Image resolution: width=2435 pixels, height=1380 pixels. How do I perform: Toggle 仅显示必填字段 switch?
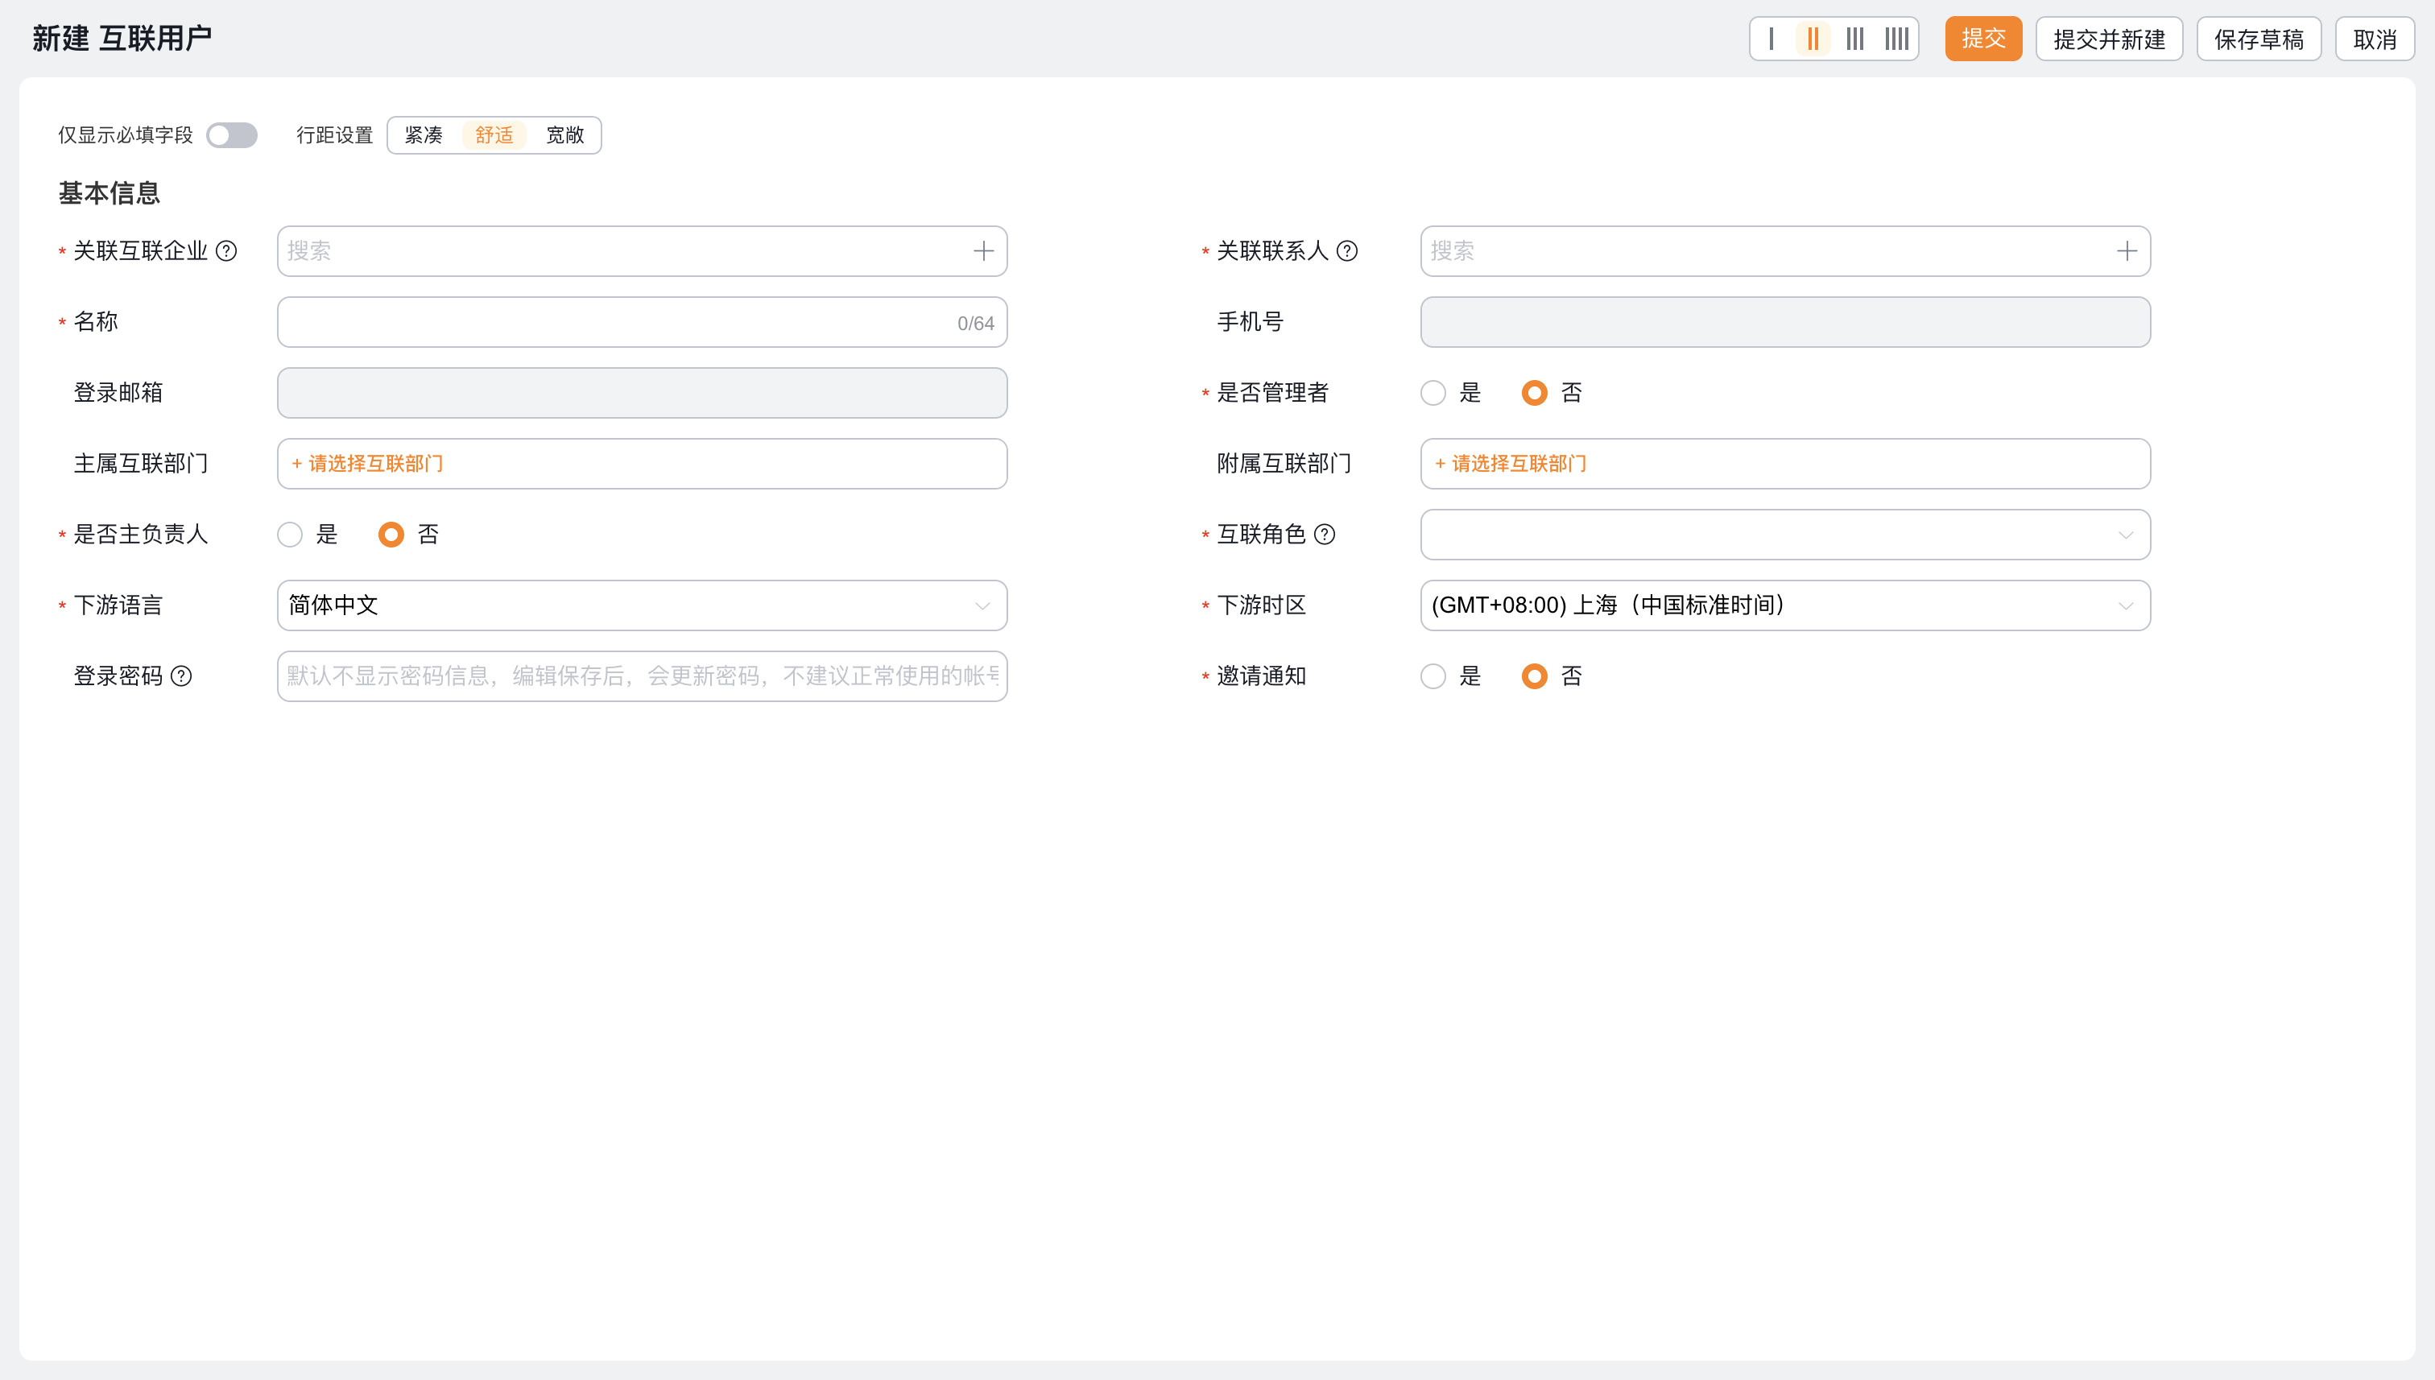pyautogui.click(x=232, y=135)
